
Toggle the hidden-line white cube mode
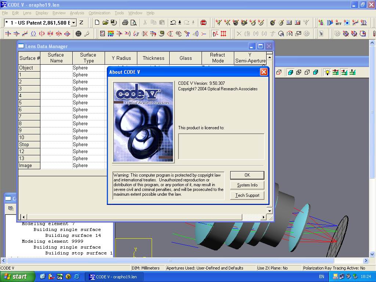click(x=307, y=72)
